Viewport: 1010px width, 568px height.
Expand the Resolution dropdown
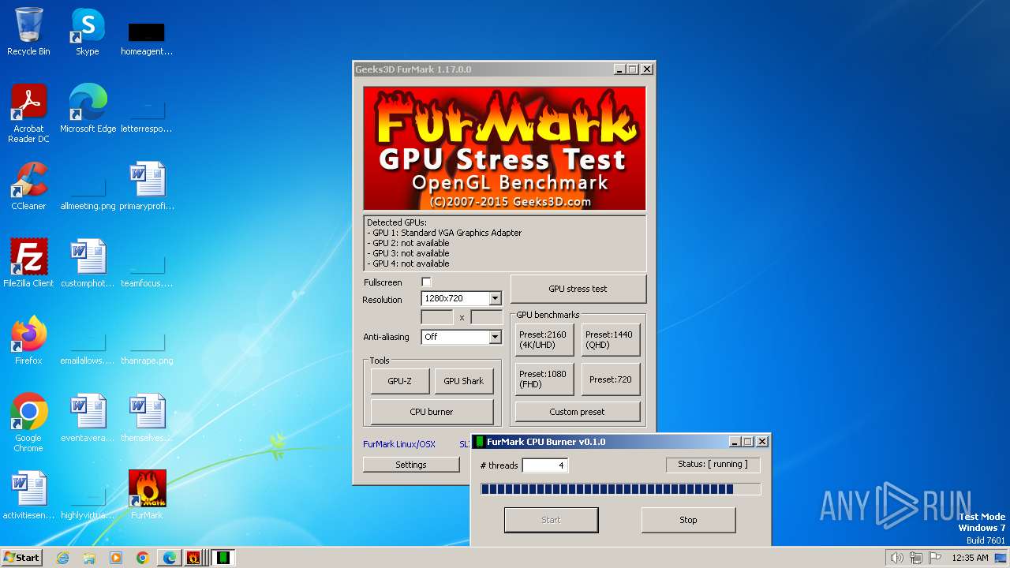495,299
